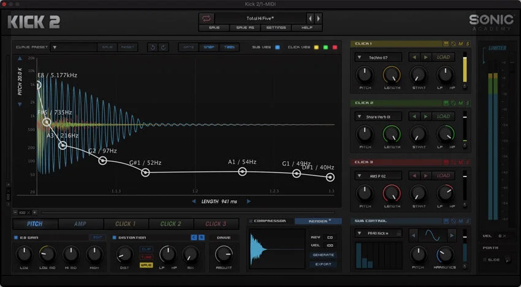This screenshot has height=287, width=521.
Task: Click the Click 2 phase invert icon
Action: point(453,103)
